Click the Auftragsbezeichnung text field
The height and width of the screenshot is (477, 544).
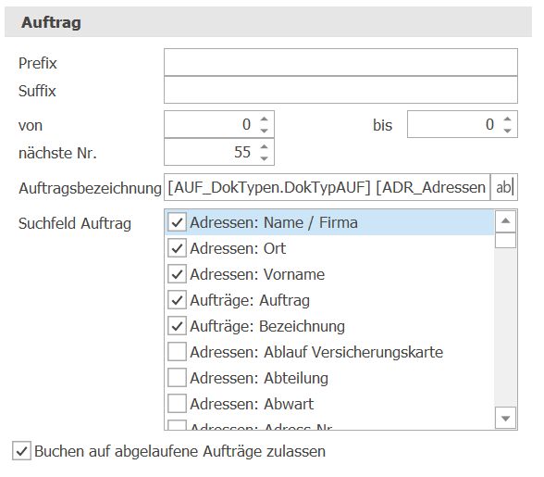[x=327, y=187]
